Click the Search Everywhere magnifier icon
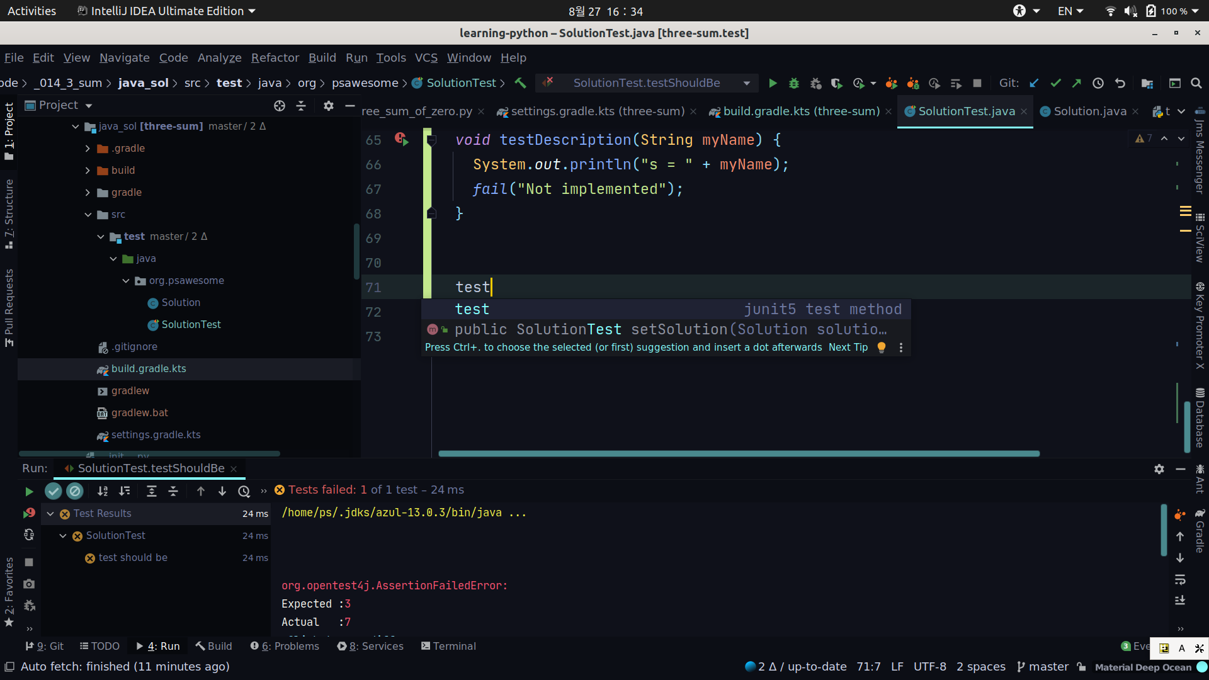This screenshot has height=680, width=1209. click(x=1196, y=83)
